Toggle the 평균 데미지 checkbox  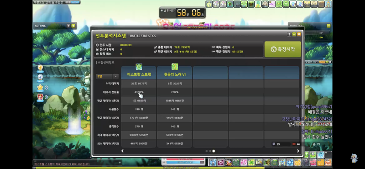156,52
